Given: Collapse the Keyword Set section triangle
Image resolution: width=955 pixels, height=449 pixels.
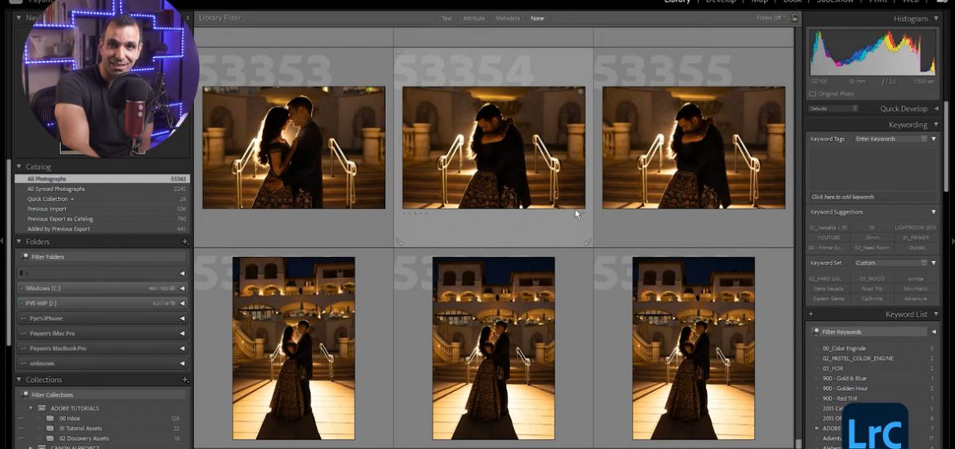Looking at the screenshot, I should click(x=934, y=263).
